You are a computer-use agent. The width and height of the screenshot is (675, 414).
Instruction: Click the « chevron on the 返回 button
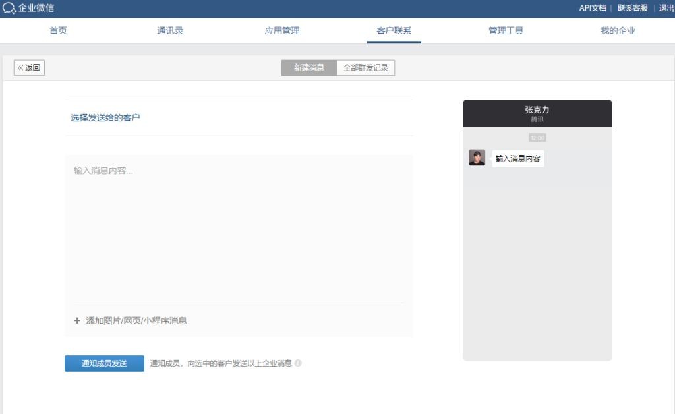[x=22, y=67]
